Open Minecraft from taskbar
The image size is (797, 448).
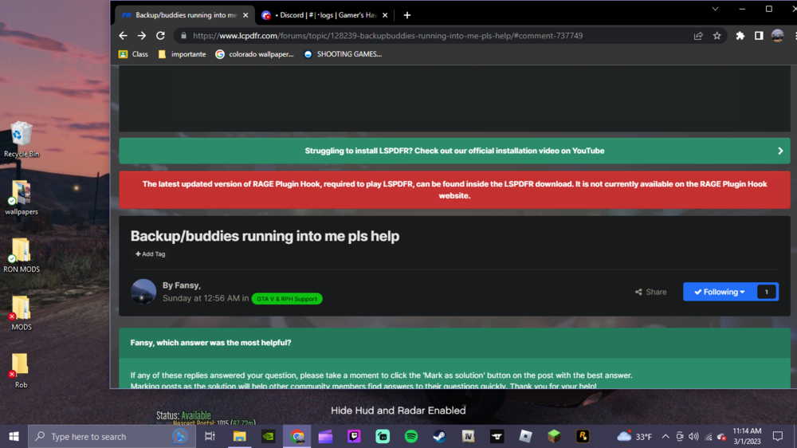pyautogui.click(x=554, y=436)
